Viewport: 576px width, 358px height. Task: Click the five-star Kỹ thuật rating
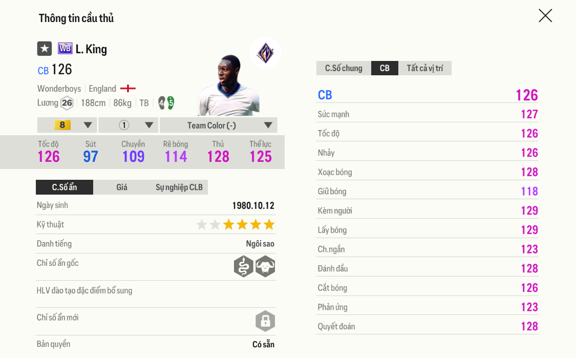[x=236, y=224]
